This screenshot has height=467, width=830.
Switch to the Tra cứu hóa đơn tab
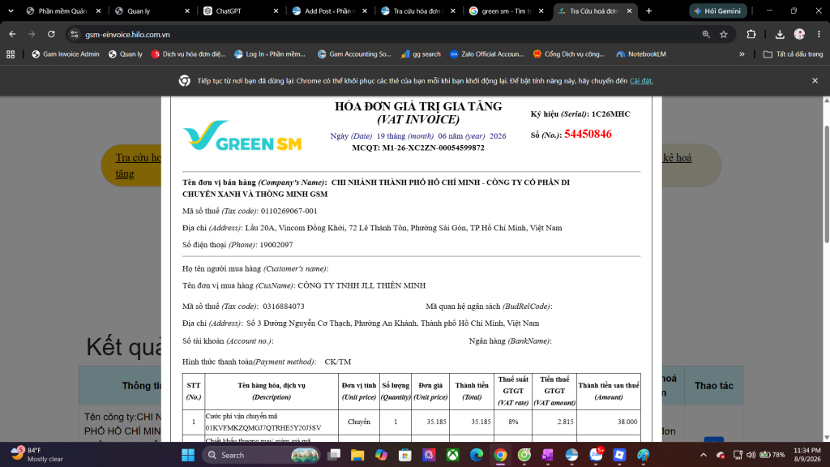(x=417, y=11)
